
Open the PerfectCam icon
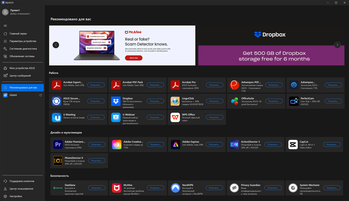(294, 101)
